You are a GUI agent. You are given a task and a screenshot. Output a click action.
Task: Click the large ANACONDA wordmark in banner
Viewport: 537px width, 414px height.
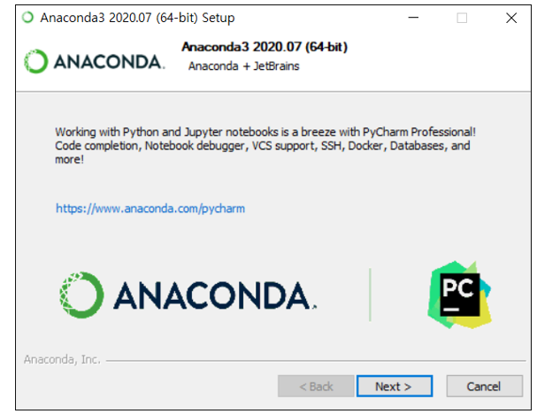[x=214, y=295]
